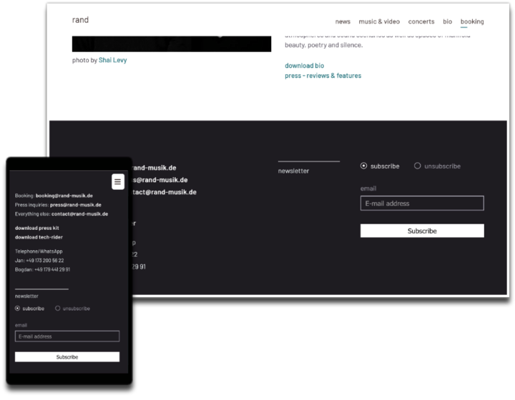Image resolution: width=515 pixels, height=400 pixels.
Task: Open the bio menu item
Action: 447,21
